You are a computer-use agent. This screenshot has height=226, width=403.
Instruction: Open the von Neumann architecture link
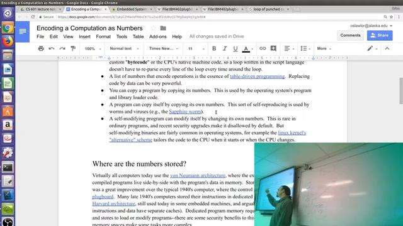[198, 175]
